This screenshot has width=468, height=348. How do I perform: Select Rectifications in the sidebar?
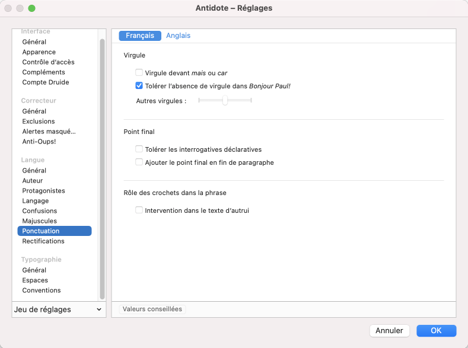click(x=43, y=241)
